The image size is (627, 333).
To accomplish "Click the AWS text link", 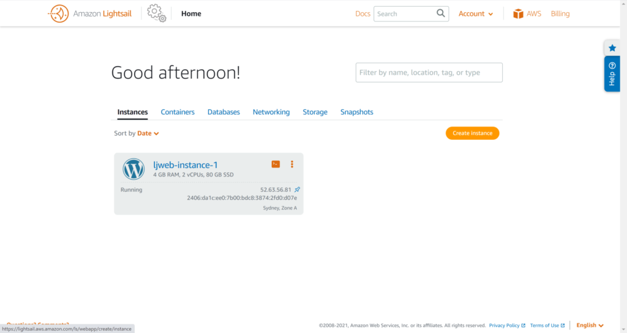I will pos(534,13).
